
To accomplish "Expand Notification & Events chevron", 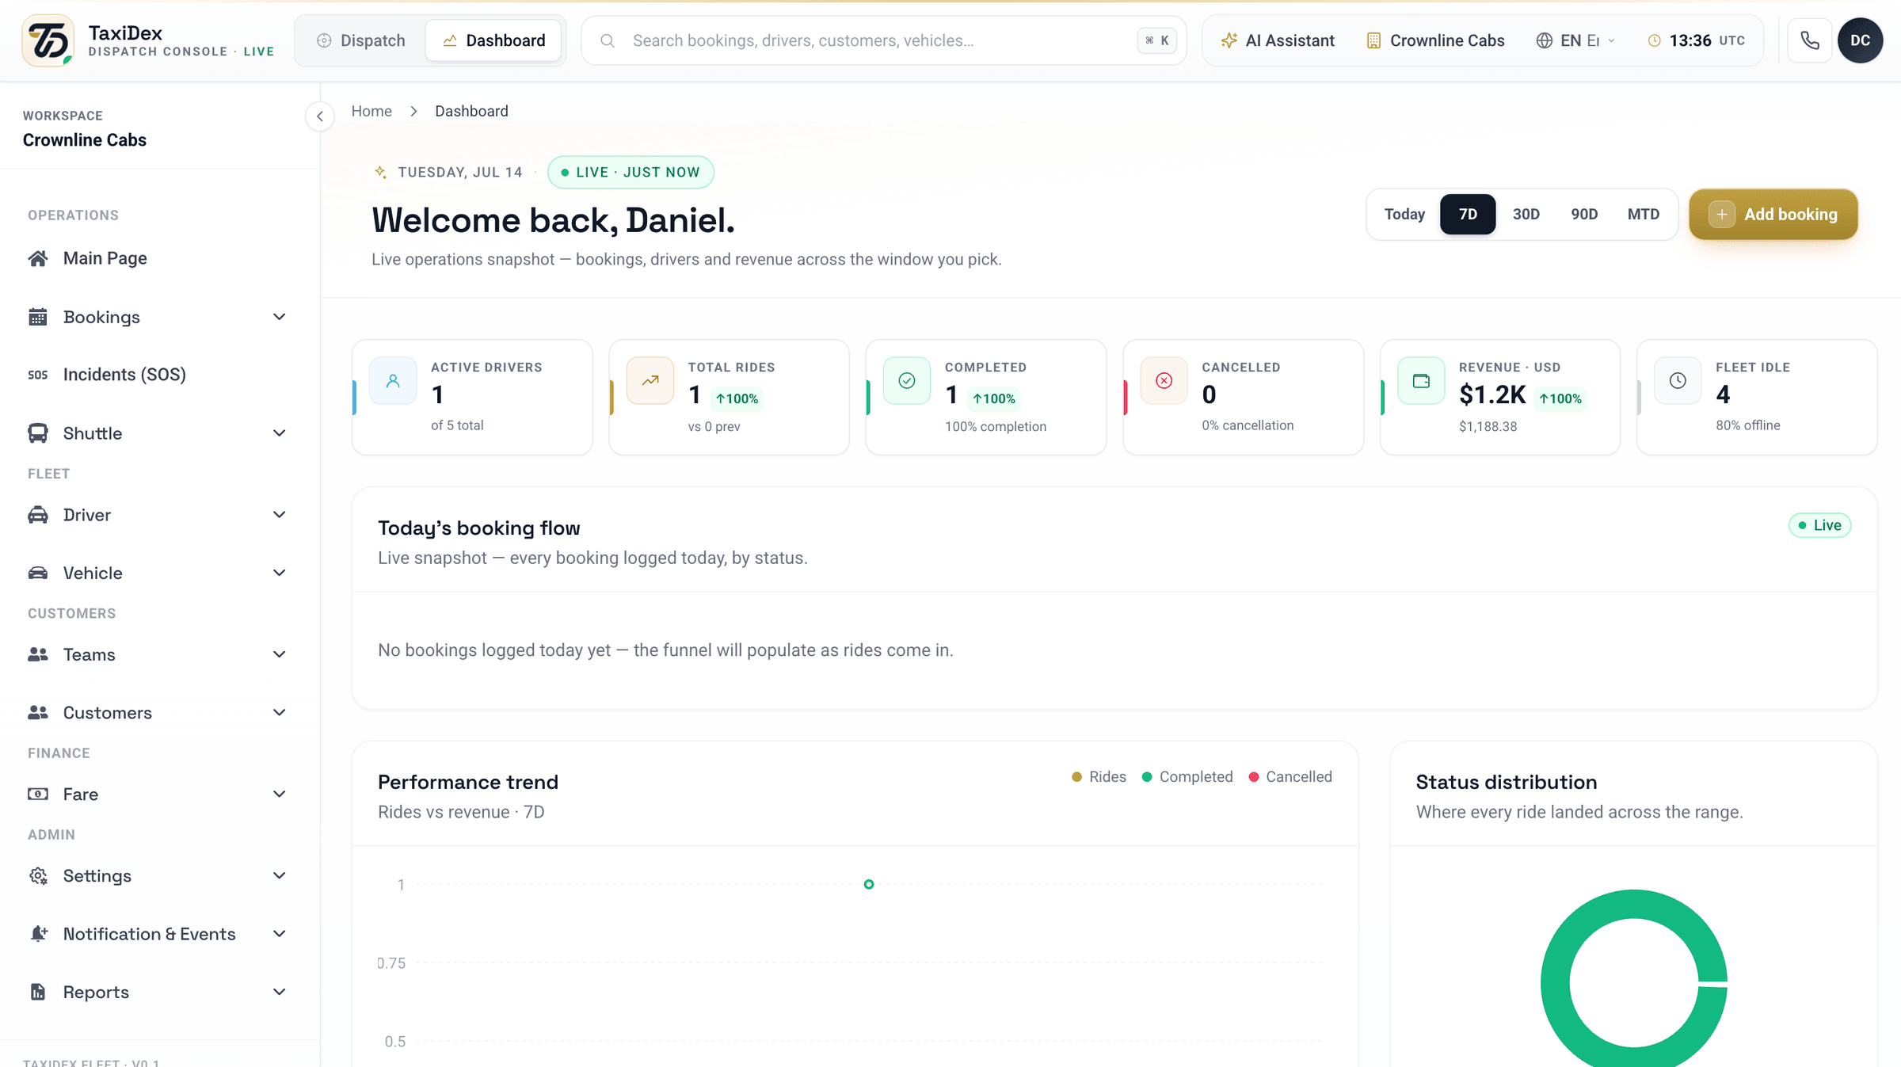I will 279,934.
